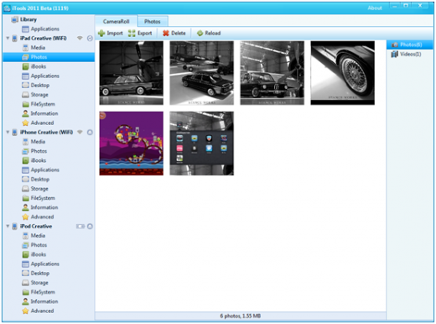The height and width of the screenshot is (324, 436).
Task: Click the iPad Creative WiFi signal icon
Action: tap(80, 38)
